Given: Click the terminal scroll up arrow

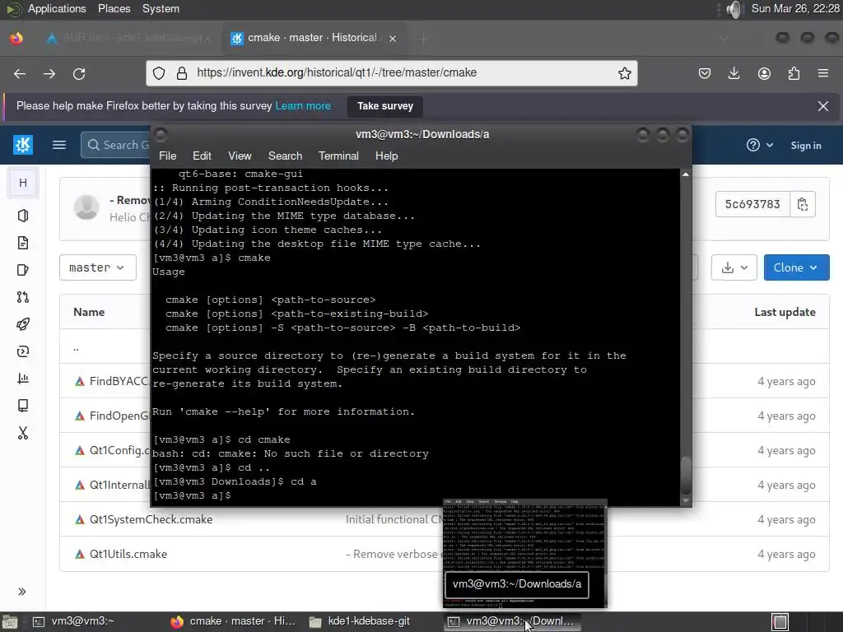Looking at the screenshot, I should pos(686,174).
